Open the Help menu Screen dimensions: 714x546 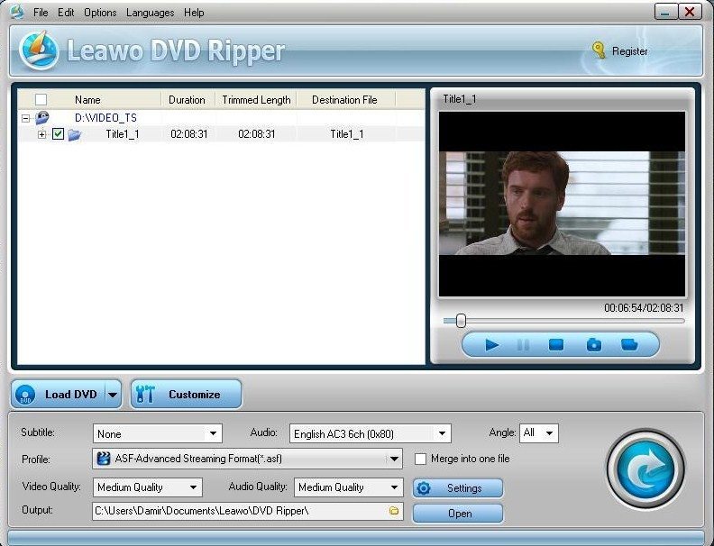tap(194, 13)
